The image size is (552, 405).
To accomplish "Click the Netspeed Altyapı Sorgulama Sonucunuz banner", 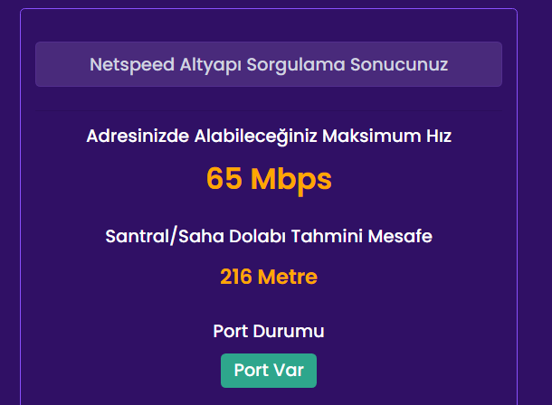I will point(269,64).
